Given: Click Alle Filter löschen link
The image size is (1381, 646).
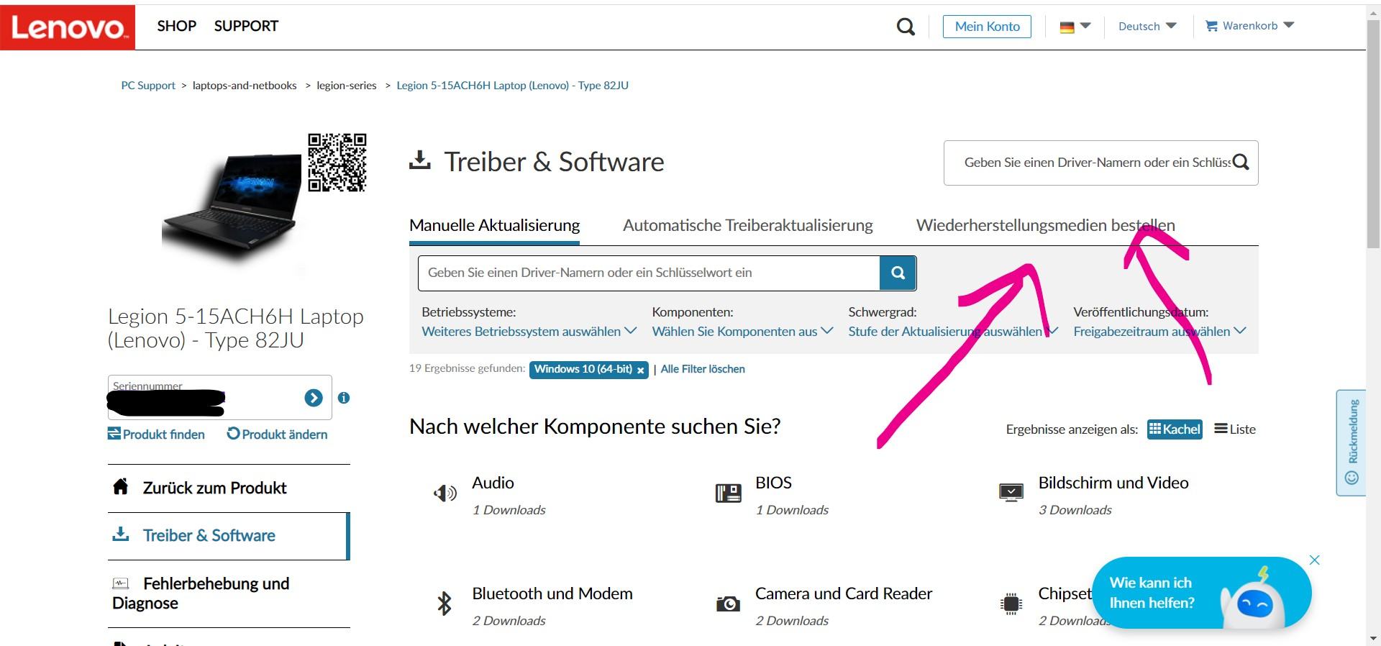Looking at the screenshot, I should pos(703,369).
